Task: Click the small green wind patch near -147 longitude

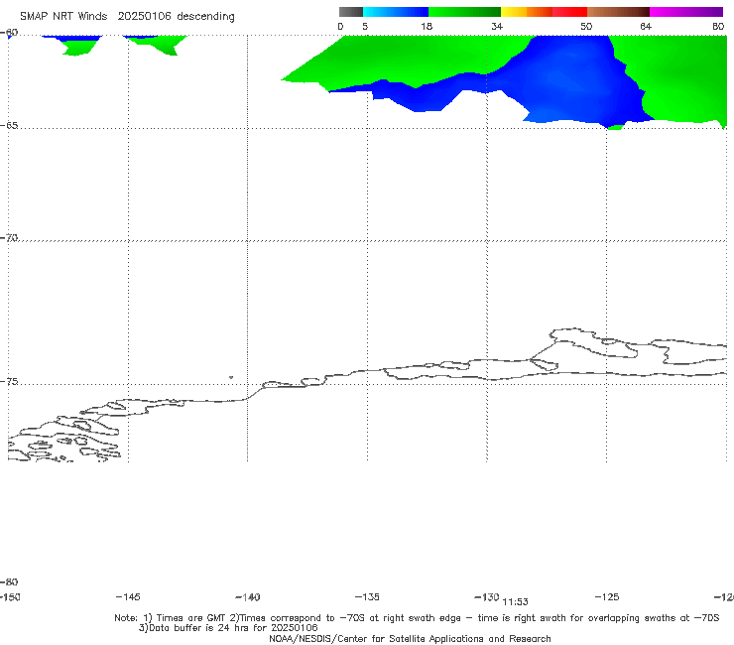Action: (77, 48)
